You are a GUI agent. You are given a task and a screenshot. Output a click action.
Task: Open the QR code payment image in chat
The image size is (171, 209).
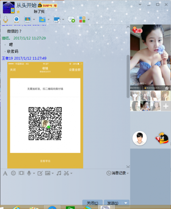pyautogui.click(x=45, y=115)
